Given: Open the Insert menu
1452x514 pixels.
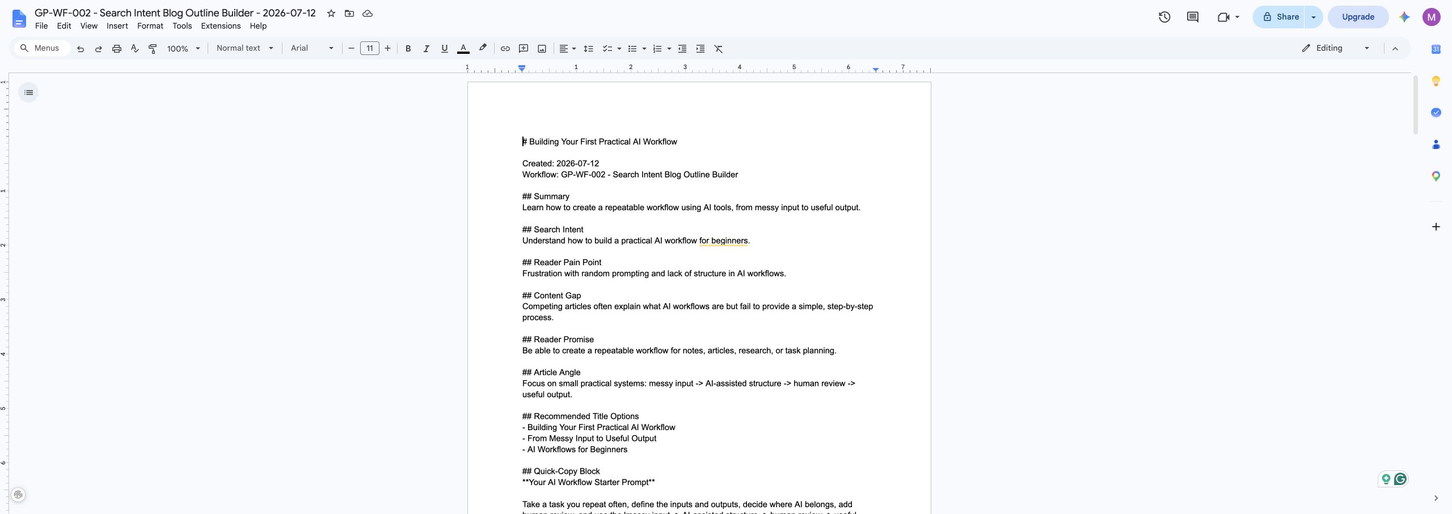Looking at the screenshot, I should 117,26.
